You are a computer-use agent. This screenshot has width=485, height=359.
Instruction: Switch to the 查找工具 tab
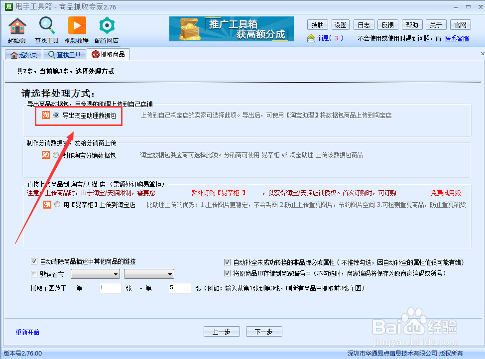pyautogui.click(x=64, y=55)
